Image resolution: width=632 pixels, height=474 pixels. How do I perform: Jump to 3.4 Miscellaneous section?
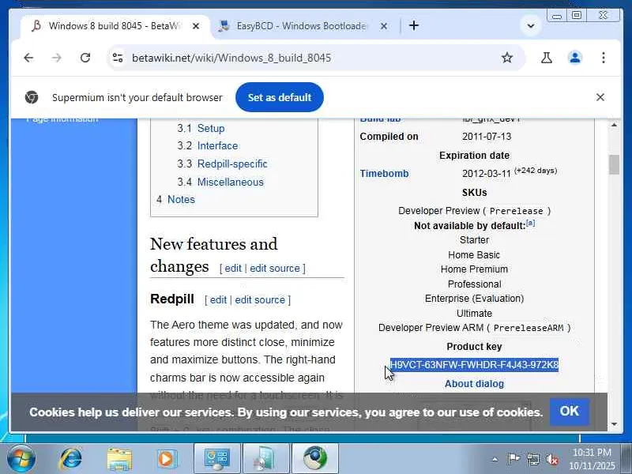[x=230, y=182]
